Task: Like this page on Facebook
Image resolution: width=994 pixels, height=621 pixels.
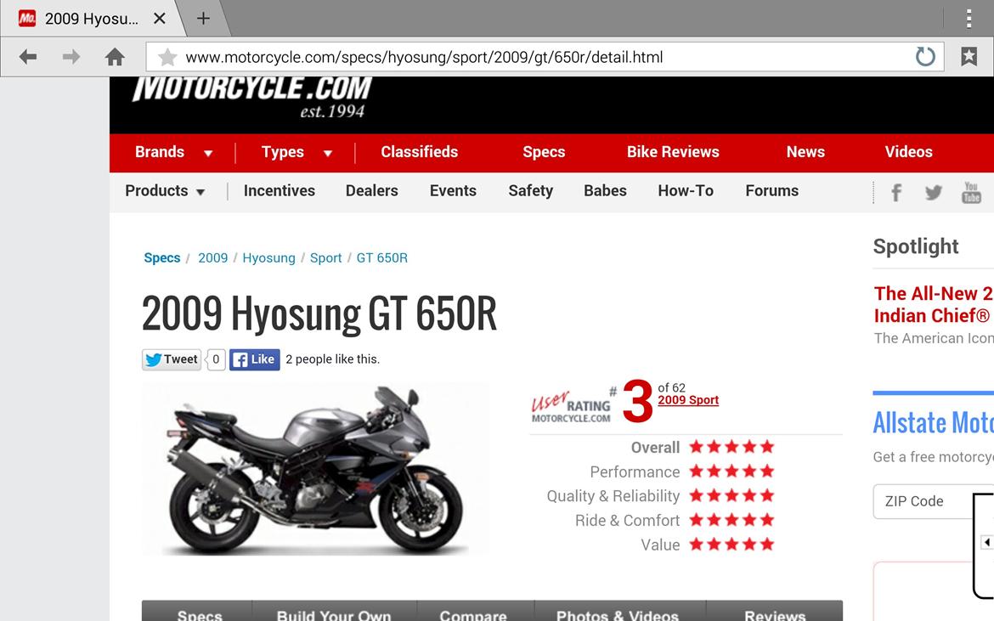Action: click(254, 359)
